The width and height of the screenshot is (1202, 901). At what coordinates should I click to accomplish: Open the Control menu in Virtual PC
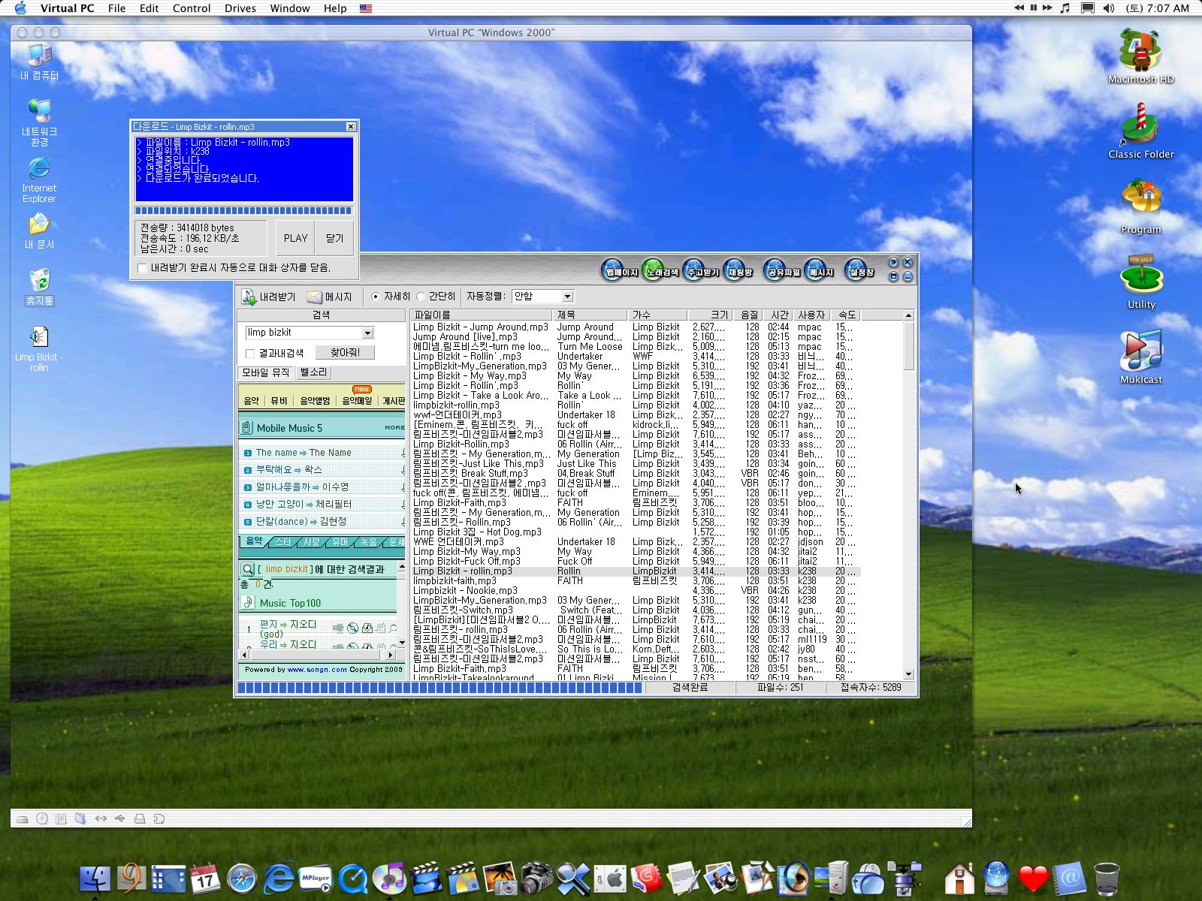(191, 8)
